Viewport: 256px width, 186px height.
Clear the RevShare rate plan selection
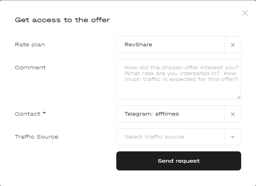coord(233,45)
